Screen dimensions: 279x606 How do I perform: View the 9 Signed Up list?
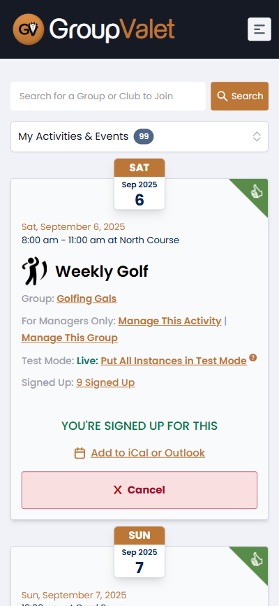(x=105, y=382)
